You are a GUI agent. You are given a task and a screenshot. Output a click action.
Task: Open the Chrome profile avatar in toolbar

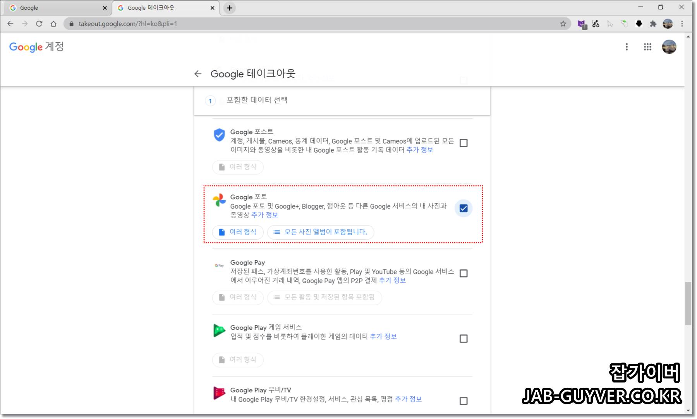click(668, 24)
